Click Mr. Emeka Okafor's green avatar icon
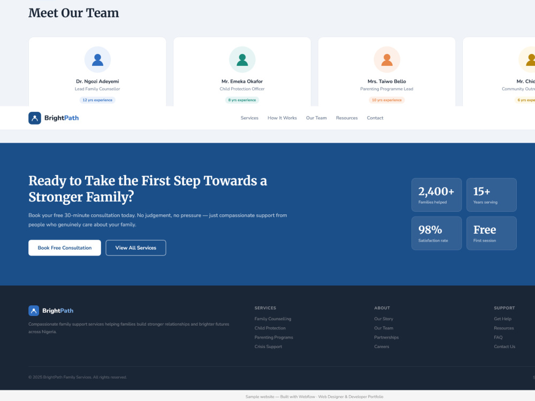Image resolution: width=535 pixels, height=401 pixels. click(242, 60)
